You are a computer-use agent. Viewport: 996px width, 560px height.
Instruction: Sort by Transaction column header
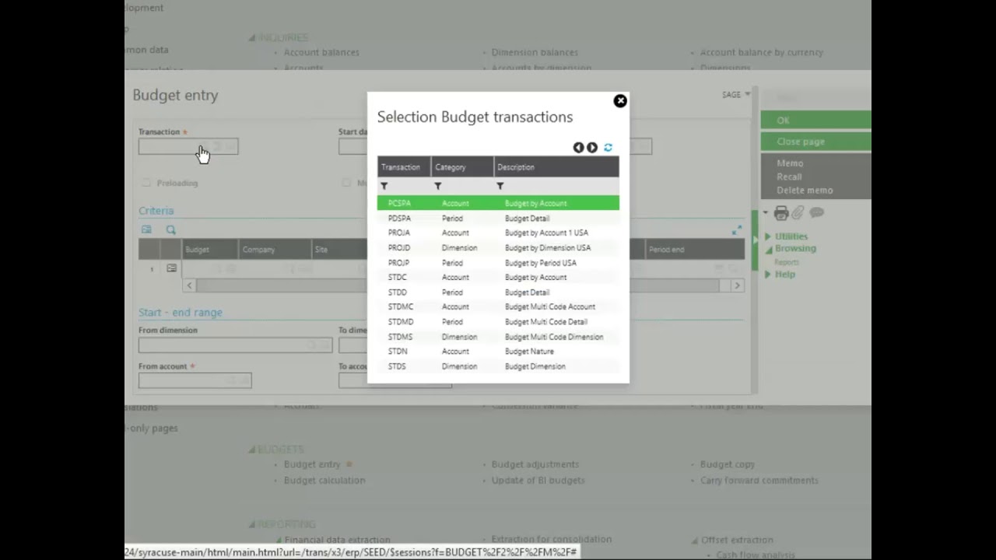(x=401, y=167)
